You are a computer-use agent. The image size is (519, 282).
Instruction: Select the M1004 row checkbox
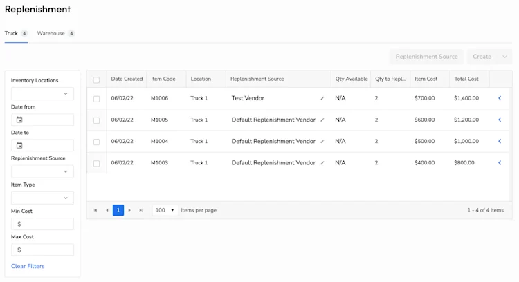(x=96, y=142)
